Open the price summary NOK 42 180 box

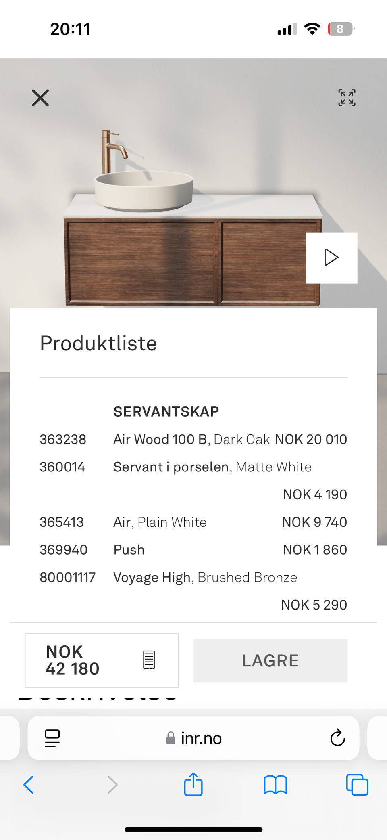coord(102,660)
